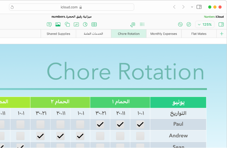Check Paul's الحمام ٢ checkbox for ٣٠-٢١
Screen dimensions: 227x148
coord(40,124)
